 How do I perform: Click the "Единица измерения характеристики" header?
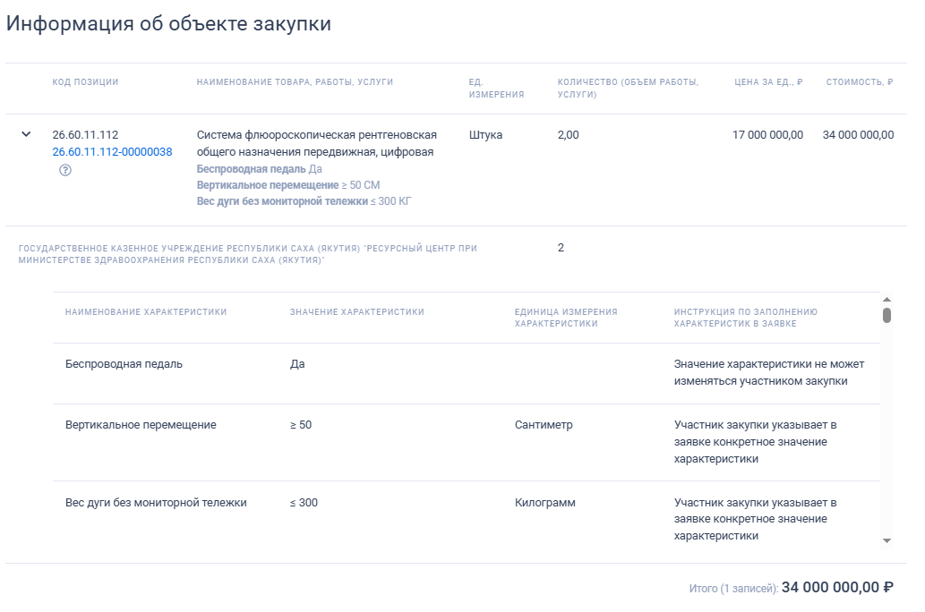566,318
